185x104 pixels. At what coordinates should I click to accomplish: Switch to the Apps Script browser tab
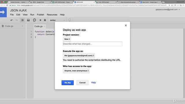[x=150, y=2]
